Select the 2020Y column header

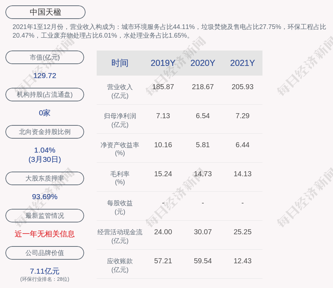pos(203,63)
